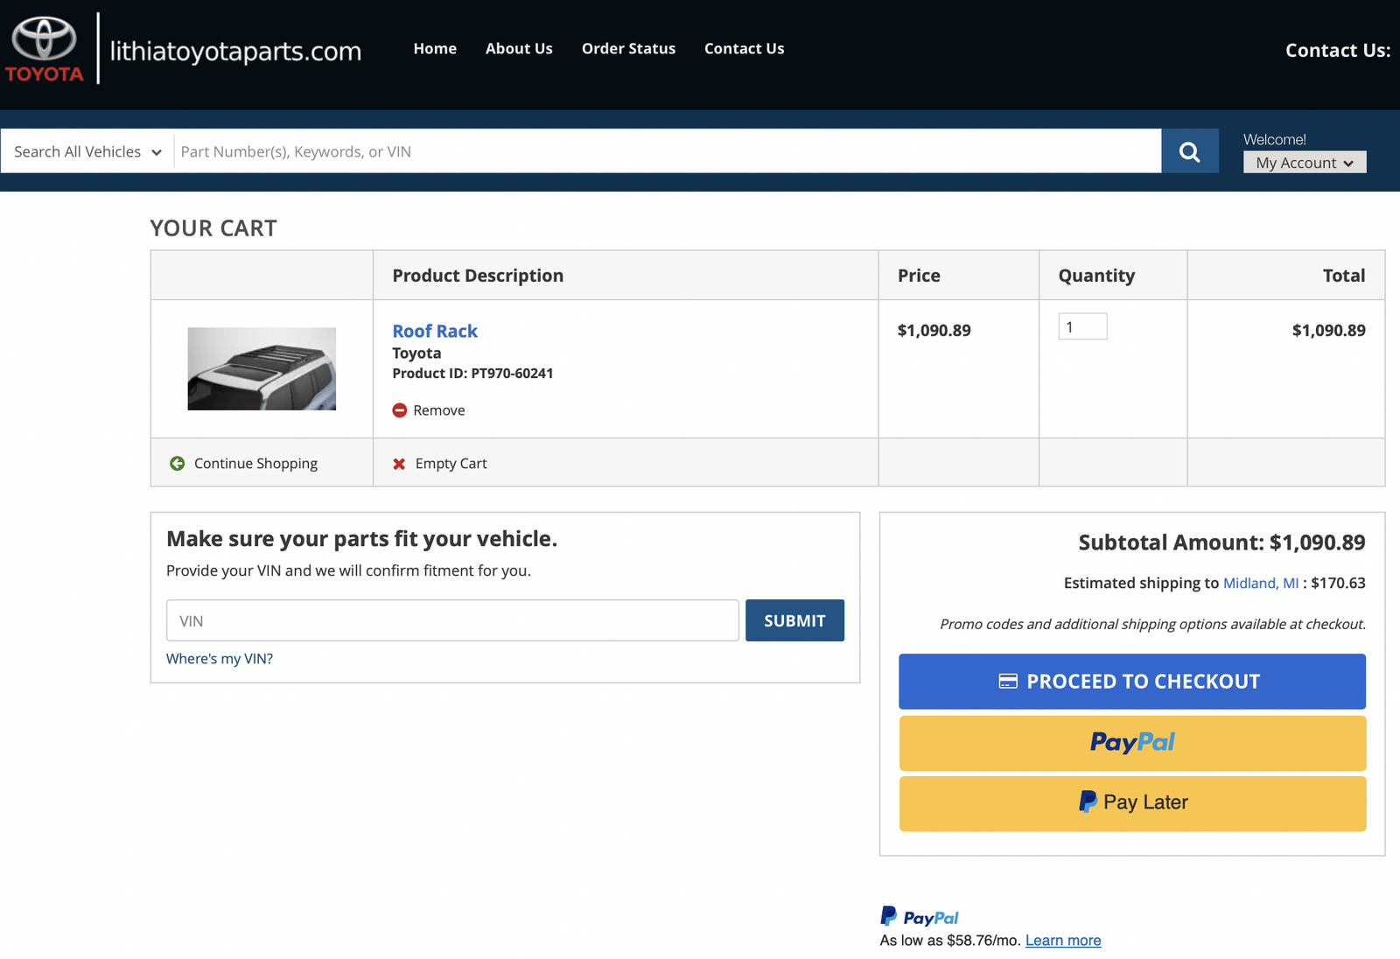Click the Product ID: PT970-60241 text
The image size is (1400, 959).
tap(472, 374)
